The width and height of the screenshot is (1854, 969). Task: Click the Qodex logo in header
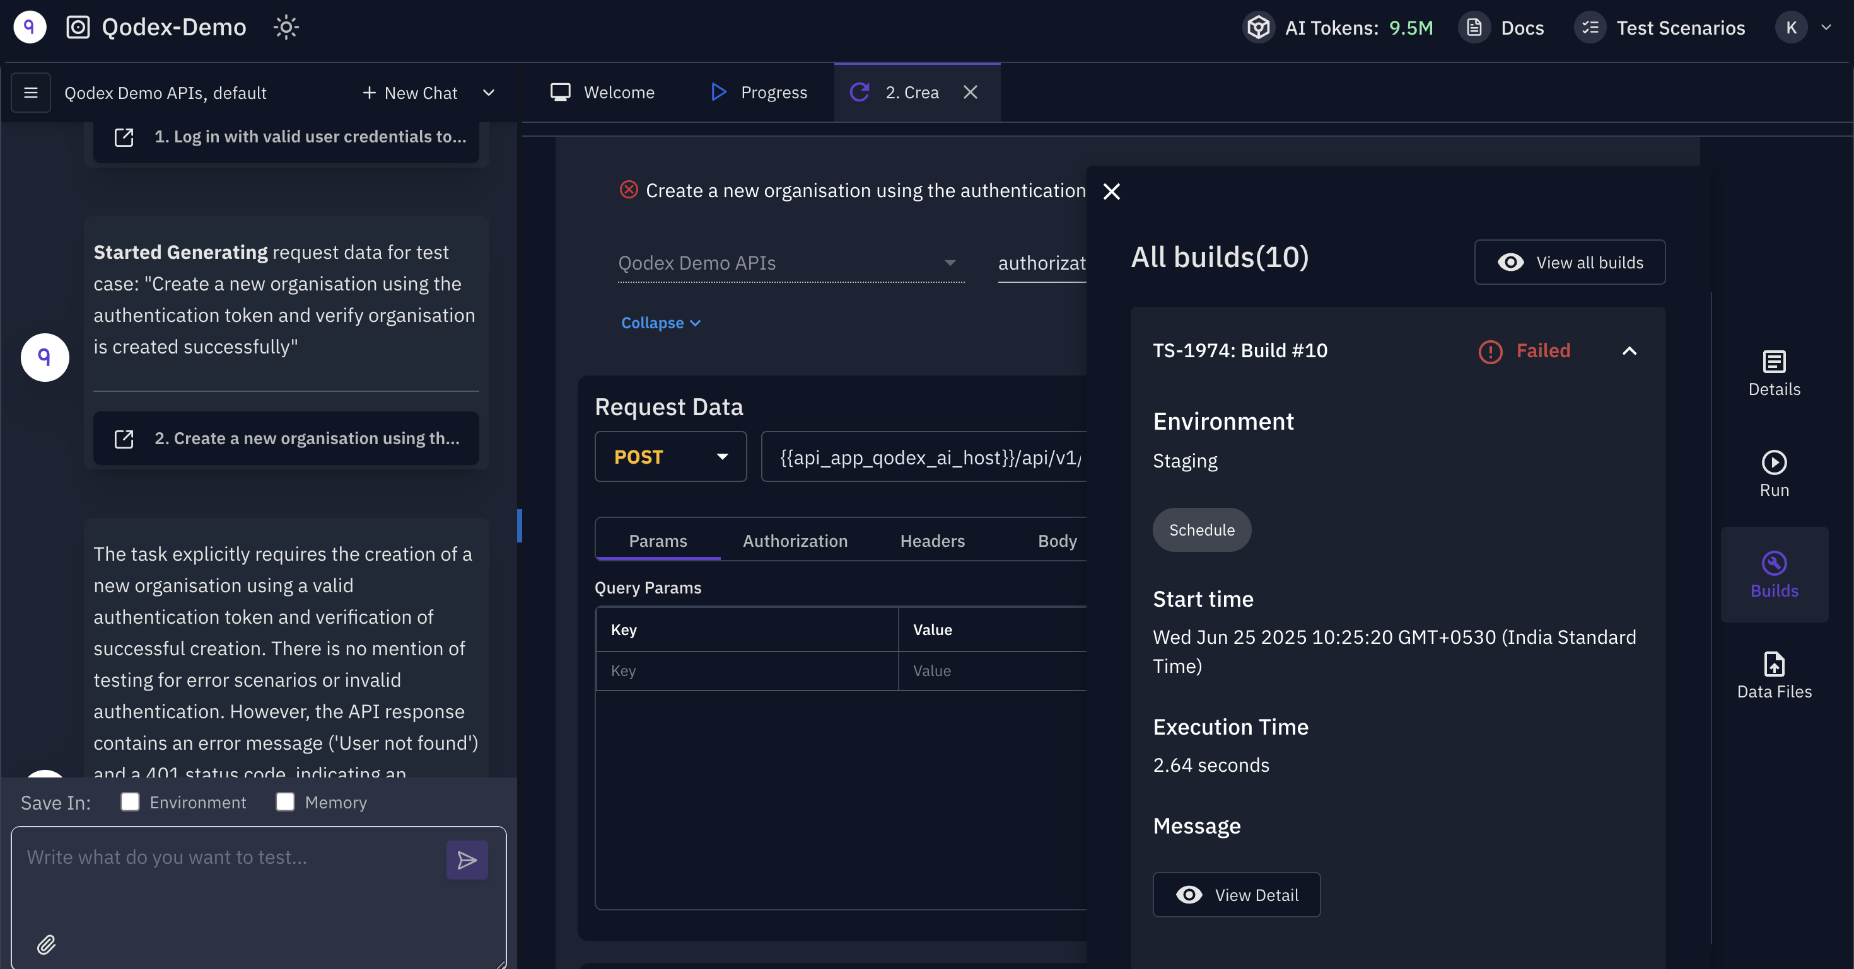pyautogui.click(x=30, y=27)
